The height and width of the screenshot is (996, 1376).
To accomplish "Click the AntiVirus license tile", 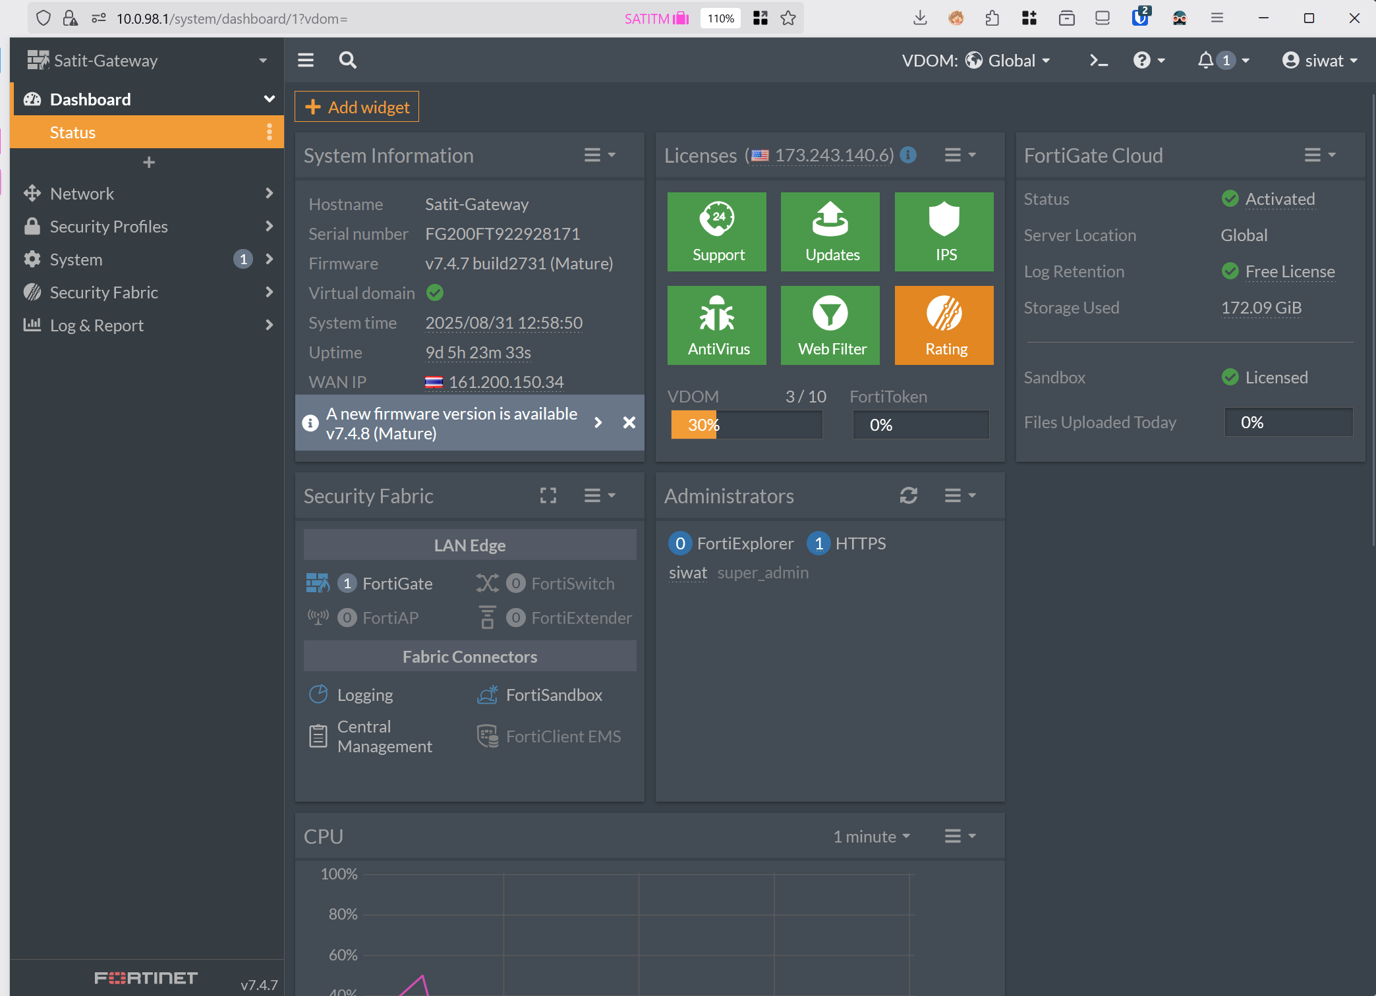I will coord(717,325).
